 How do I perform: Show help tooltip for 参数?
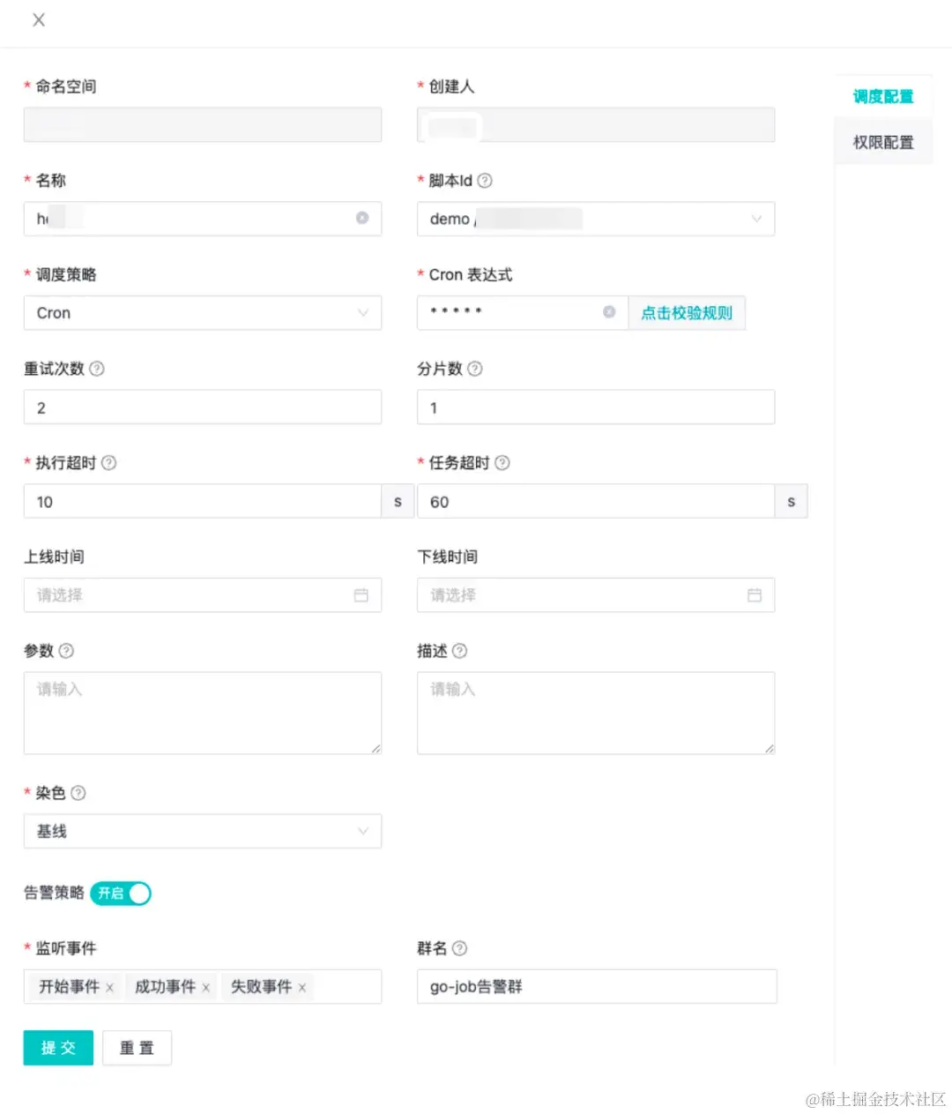(x=66, y=651)
